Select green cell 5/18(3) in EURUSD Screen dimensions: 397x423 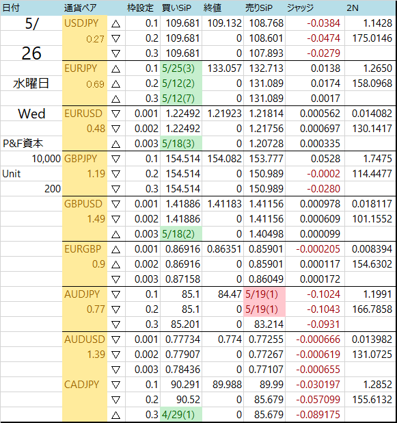pos(181,144)
